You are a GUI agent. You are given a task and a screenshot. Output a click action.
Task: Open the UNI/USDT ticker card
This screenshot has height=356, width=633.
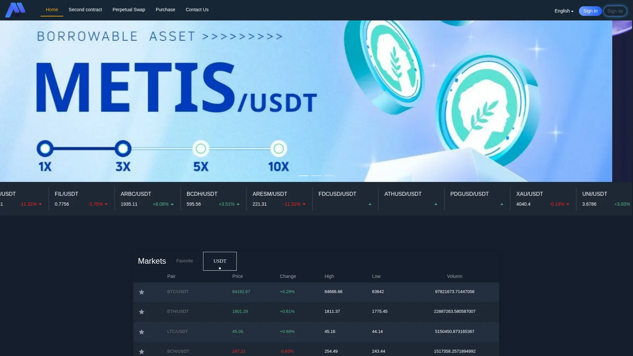pyautogui.click(x=605, y=199)
